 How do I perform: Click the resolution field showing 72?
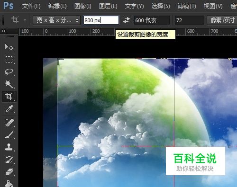pos(190,20)
